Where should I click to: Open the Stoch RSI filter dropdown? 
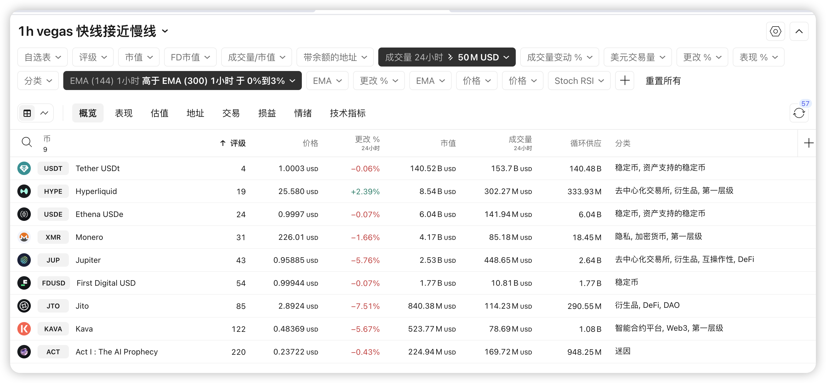[x=579, y=81]
